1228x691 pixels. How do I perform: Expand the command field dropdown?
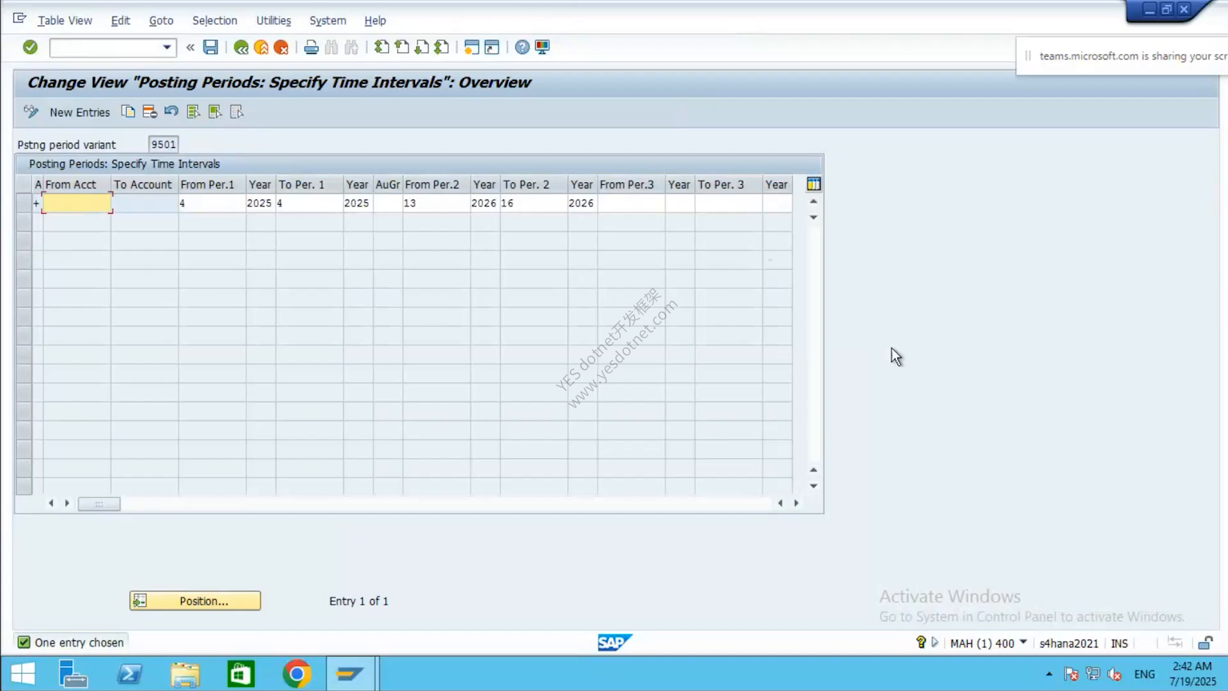[x=167, y=47]
